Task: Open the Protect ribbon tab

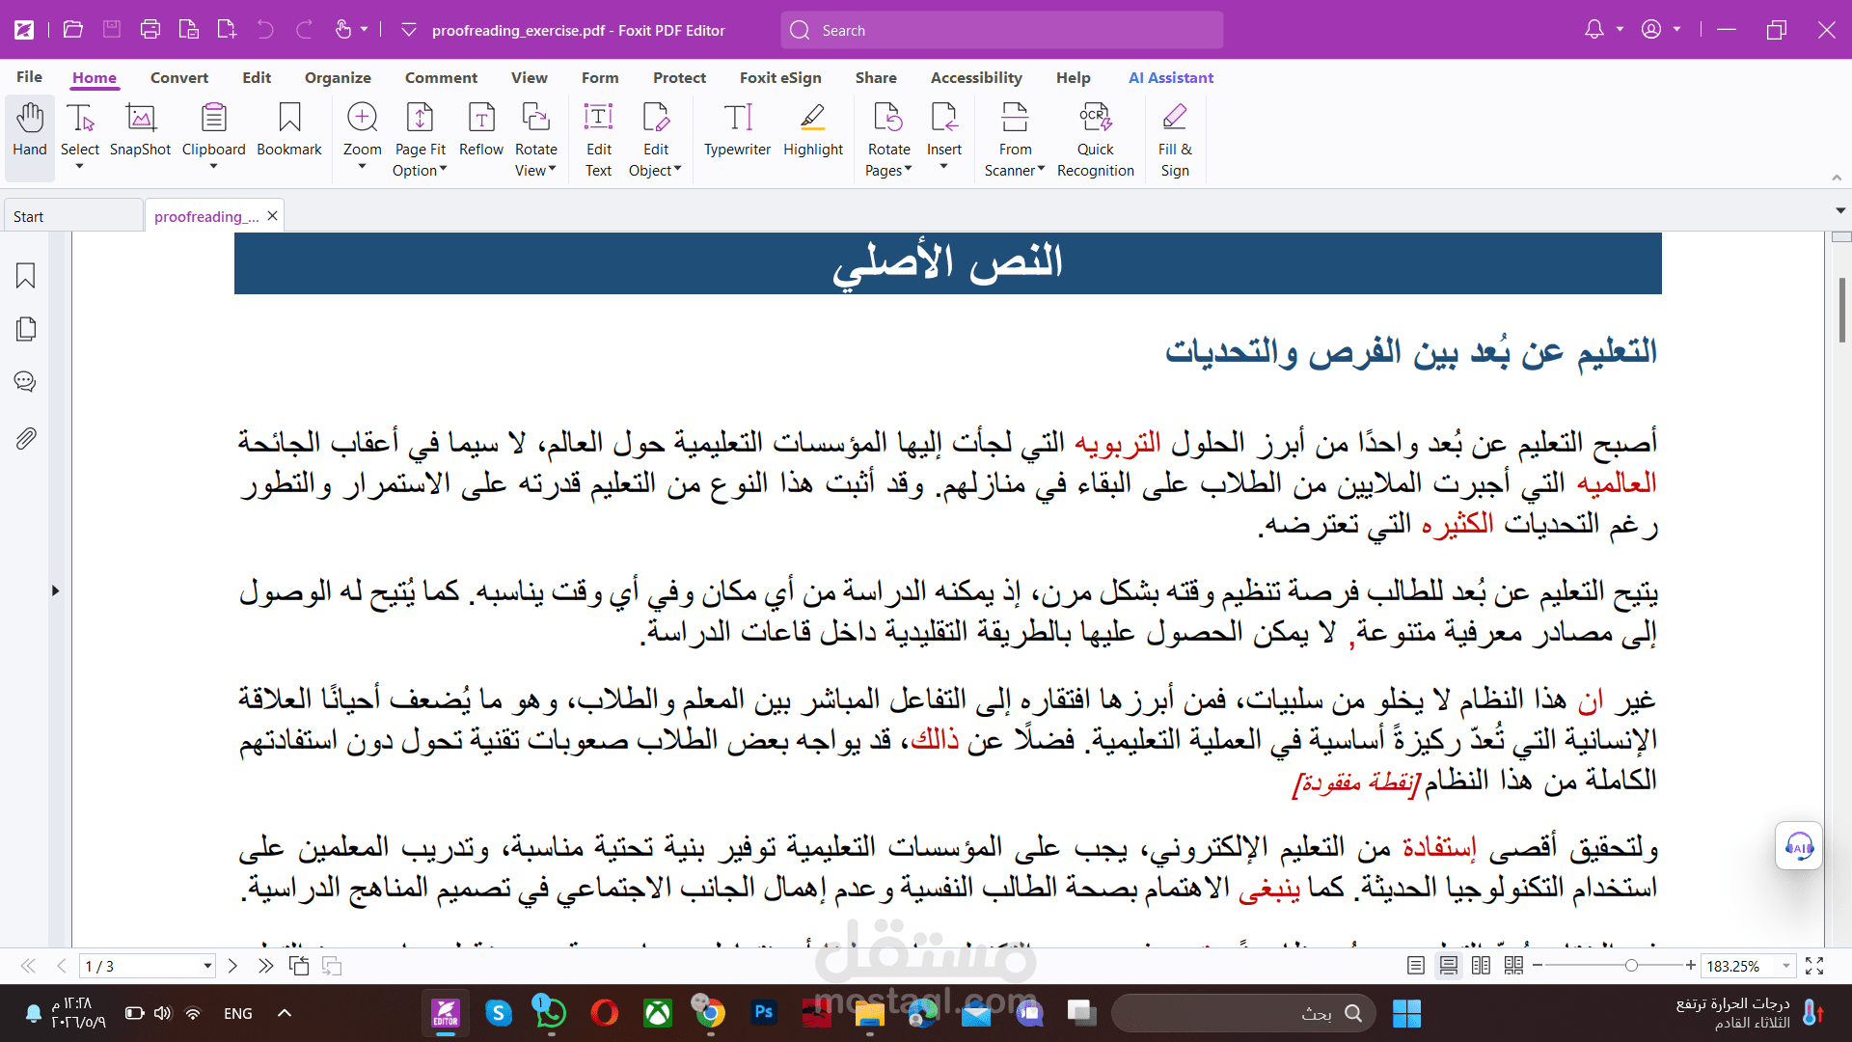Action: click(x=679, y=77)
